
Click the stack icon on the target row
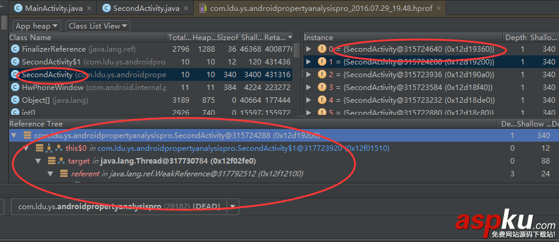click(x=52, y=161)
